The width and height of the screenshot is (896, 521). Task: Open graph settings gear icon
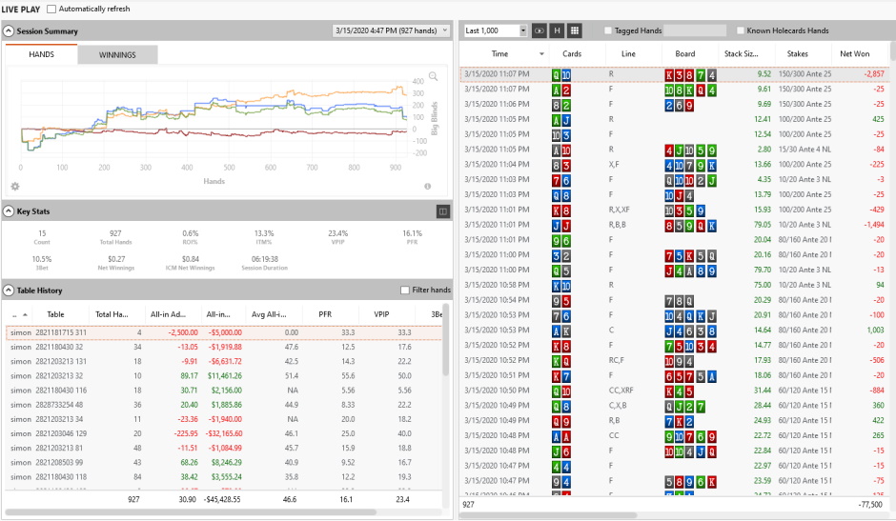(15, 187)
